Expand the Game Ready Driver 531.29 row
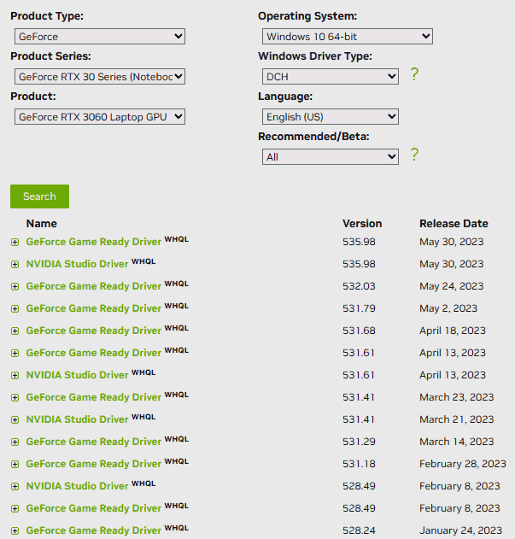 15,442
